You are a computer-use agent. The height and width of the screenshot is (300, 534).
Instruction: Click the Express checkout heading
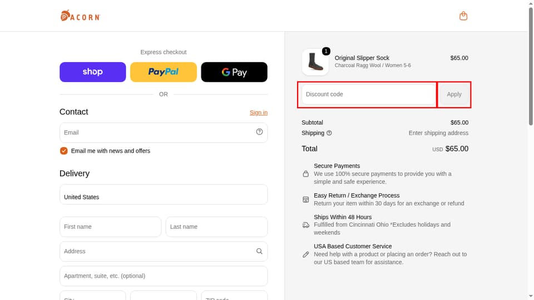coord(164,52)
